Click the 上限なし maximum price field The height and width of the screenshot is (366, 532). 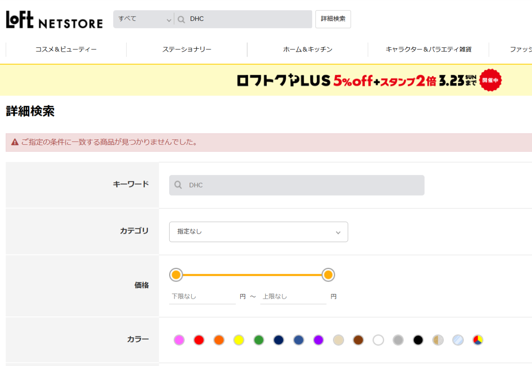click(x=293, y=297)
